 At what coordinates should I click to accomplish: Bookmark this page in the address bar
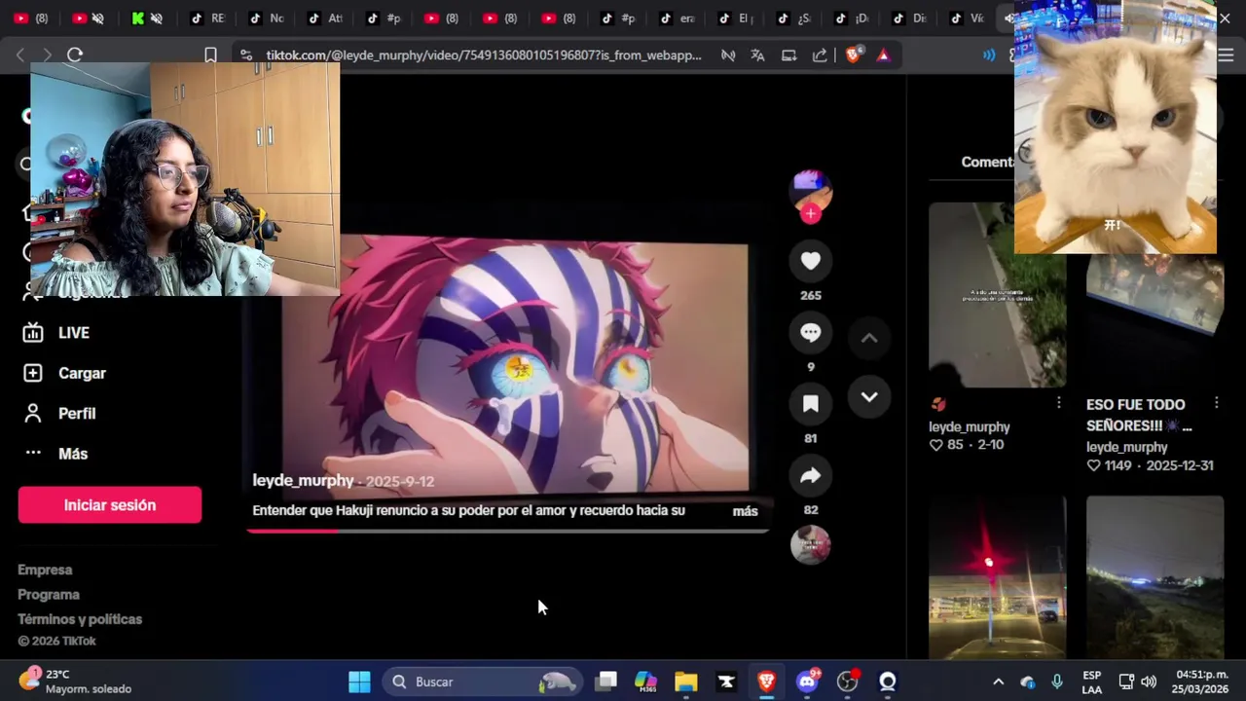point(210,55)
